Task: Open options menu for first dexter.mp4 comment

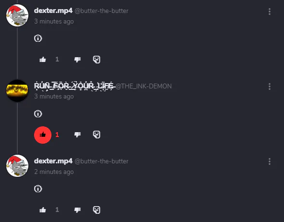Action: point(270,12)
